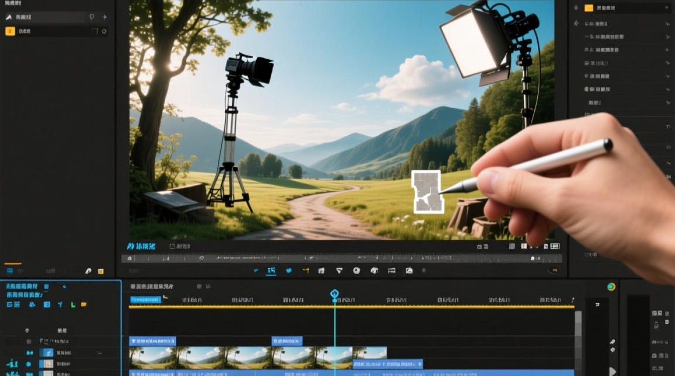
Task: Click the round white circle icon below preview
Action: (x=357, y=271)
